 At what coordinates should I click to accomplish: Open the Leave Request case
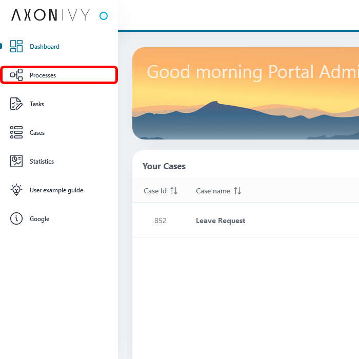coord(221,221)
